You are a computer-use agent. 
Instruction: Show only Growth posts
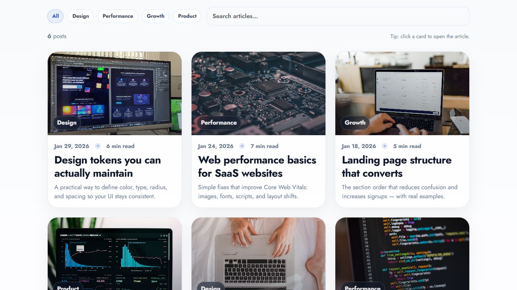156,16
